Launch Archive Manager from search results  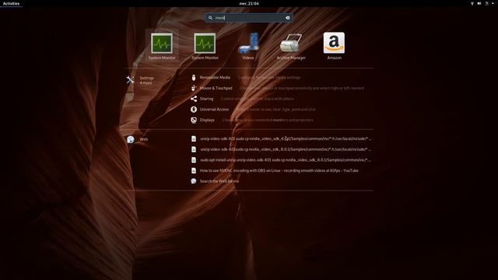291,45
